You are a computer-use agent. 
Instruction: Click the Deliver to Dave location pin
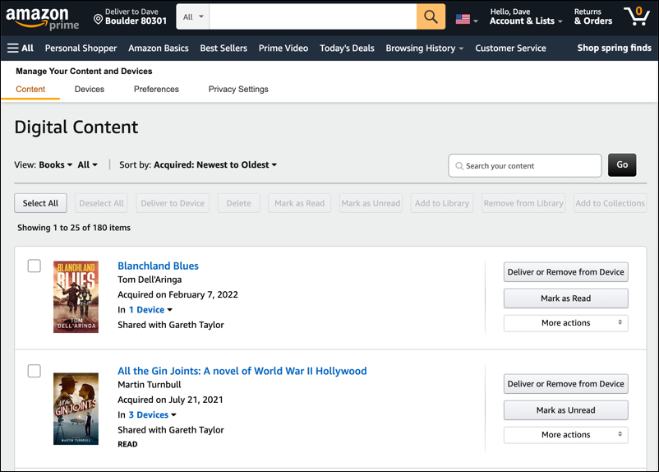click(x=98, y=20)
